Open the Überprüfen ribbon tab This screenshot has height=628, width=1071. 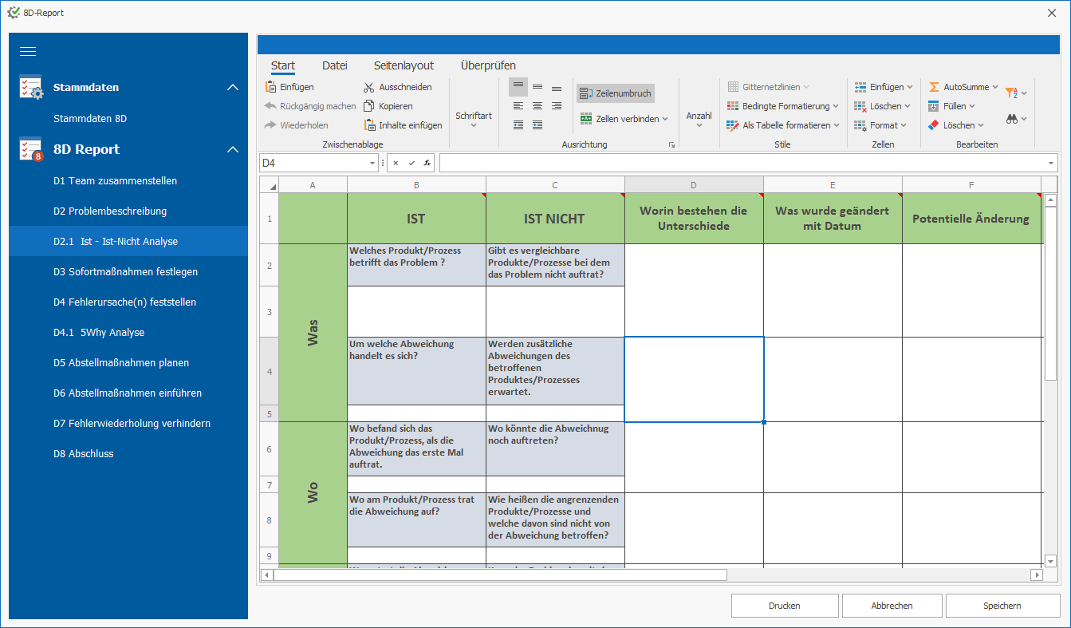pos(488,65)
